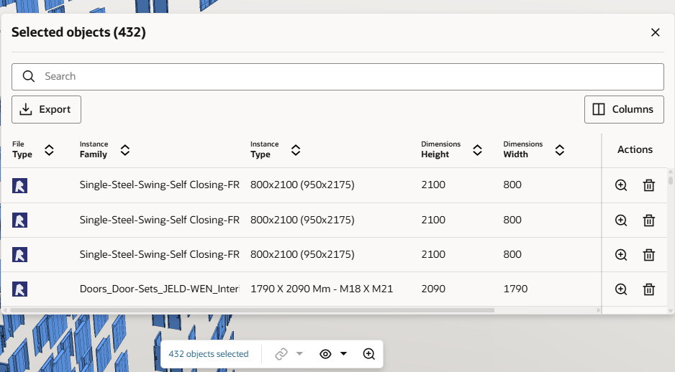Zoom to the second row's object
This screenshot has width=675, height=372.
621,220
